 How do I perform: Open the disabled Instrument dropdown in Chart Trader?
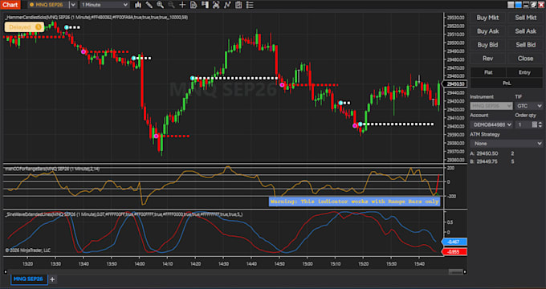click(x=491, y=106)
